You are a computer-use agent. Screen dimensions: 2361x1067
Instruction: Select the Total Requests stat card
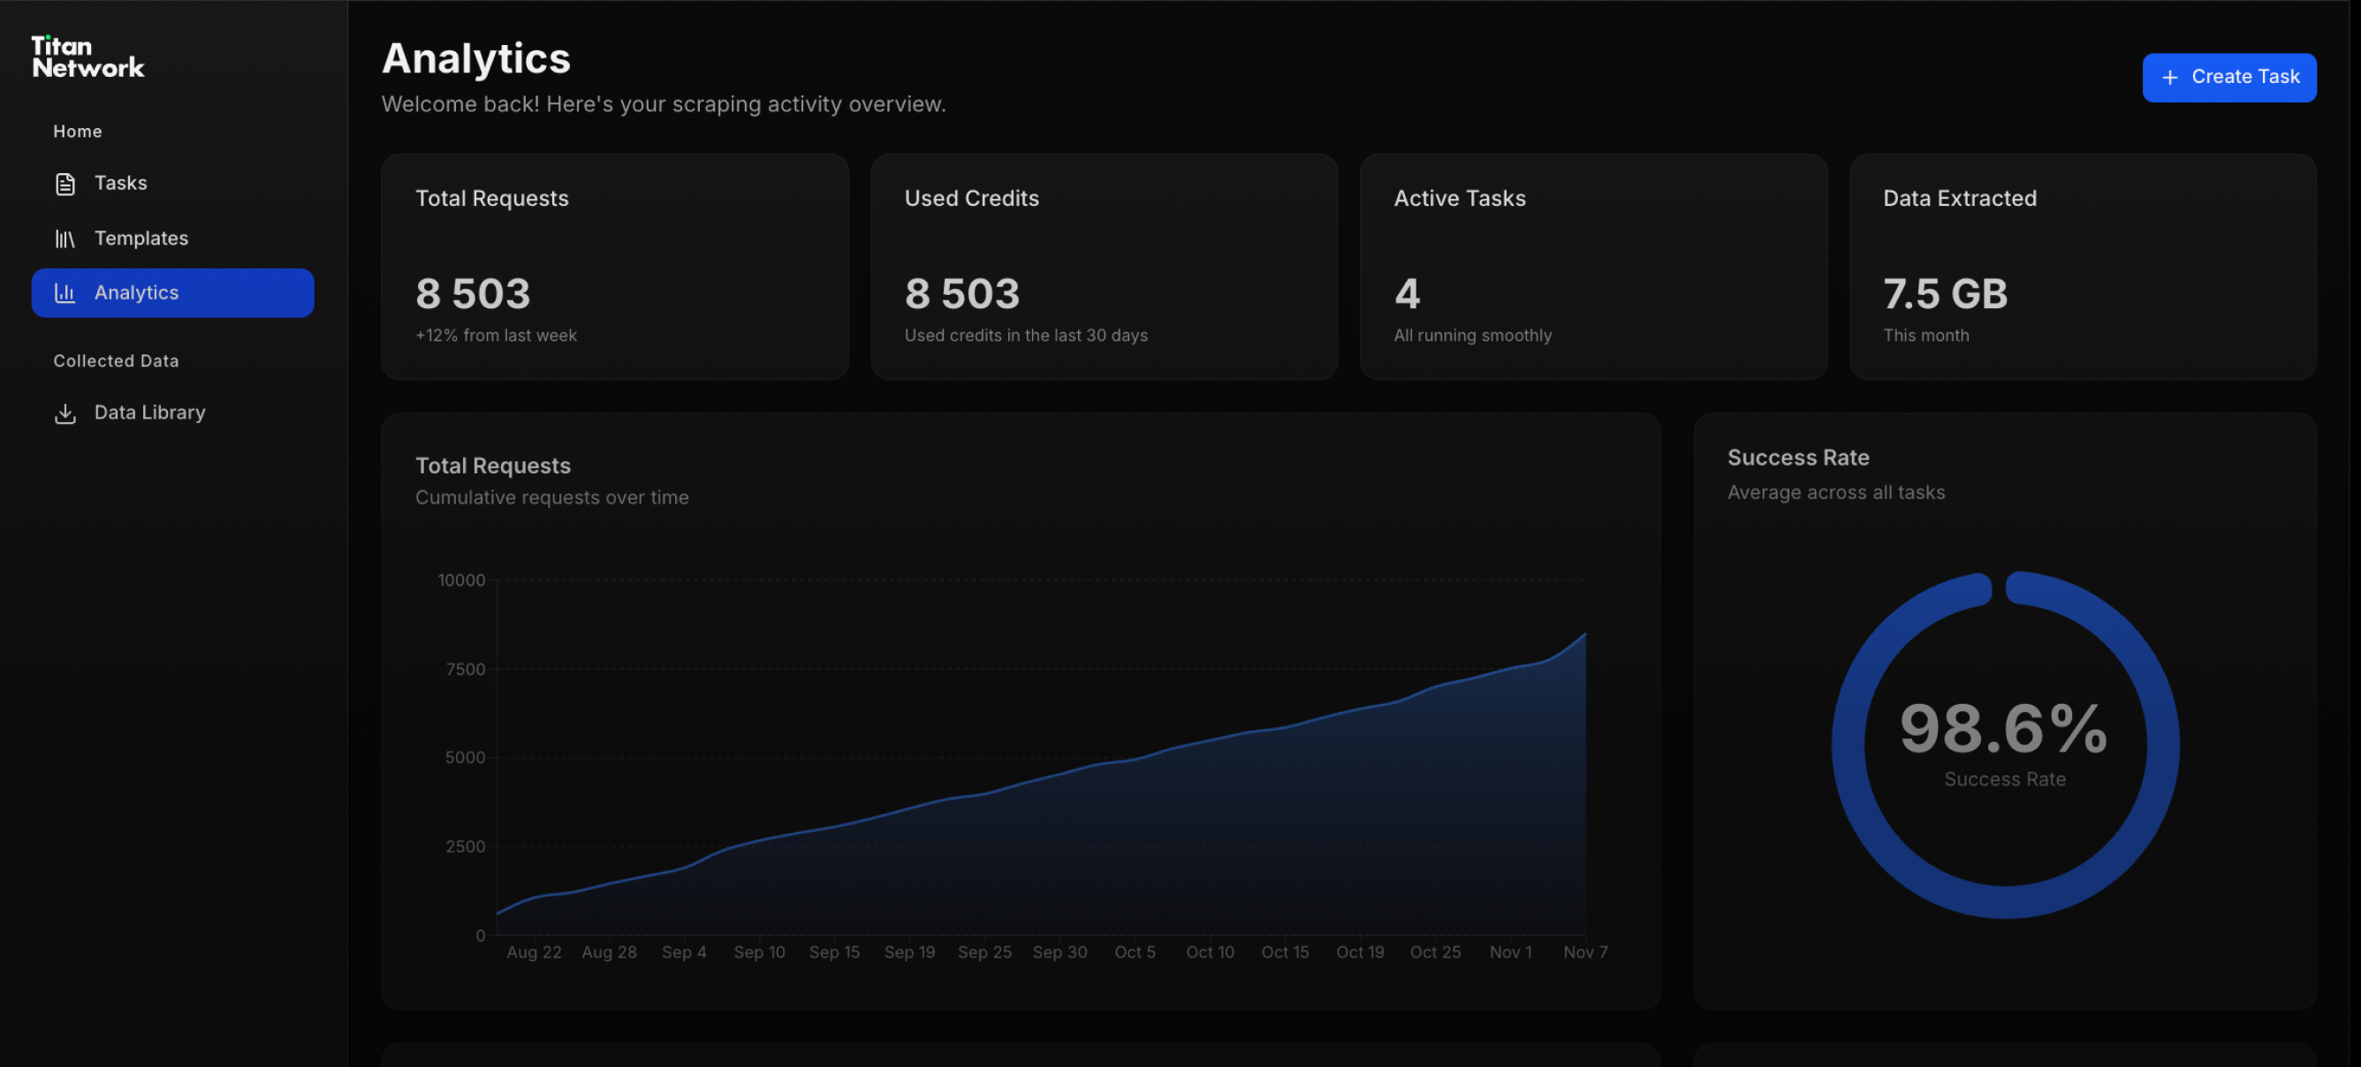615,267
